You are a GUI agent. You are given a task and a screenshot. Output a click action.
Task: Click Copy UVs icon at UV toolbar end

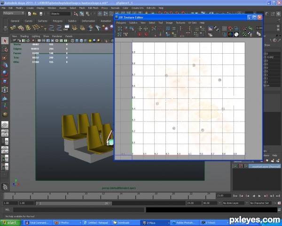coord(258,34)
